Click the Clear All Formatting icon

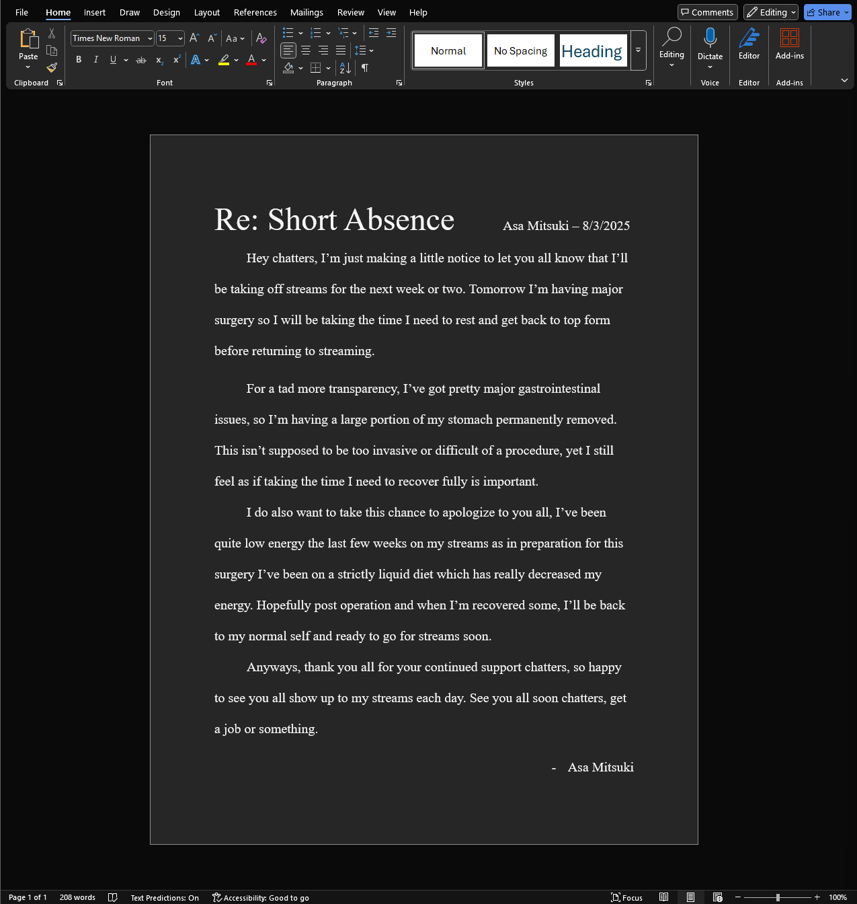point(261,38)
